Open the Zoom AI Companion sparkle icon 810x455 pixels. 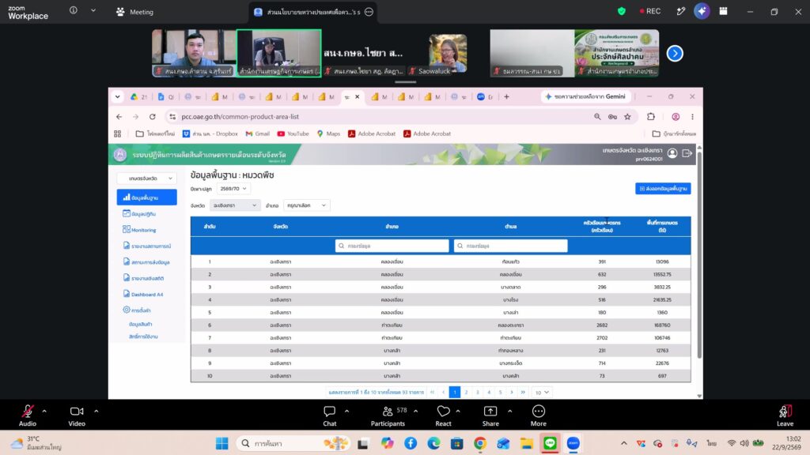[x=702, y=11]
